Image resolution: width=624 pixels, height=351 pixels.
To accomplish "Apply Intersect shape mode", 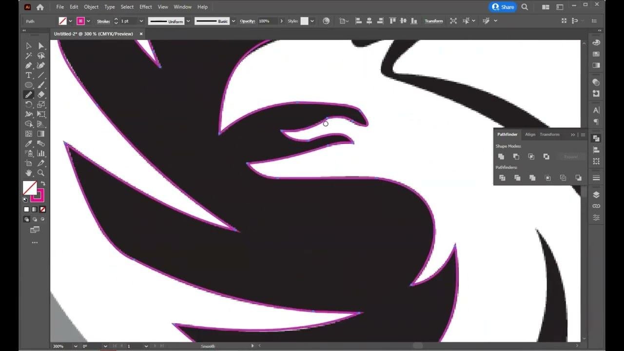I will [x=531, y=156].
